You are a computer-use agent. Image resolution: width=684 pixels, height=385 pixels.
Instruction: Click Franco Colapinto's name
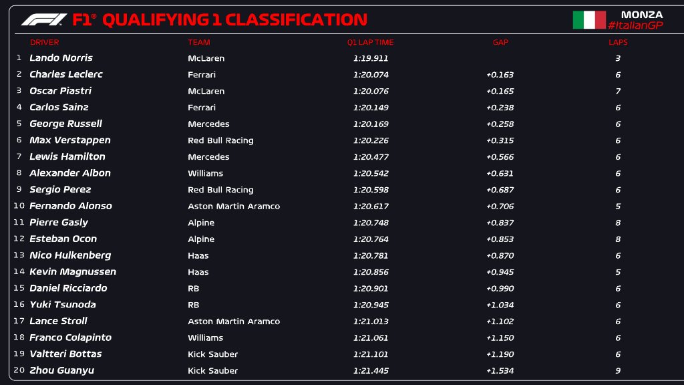[70, 338]
